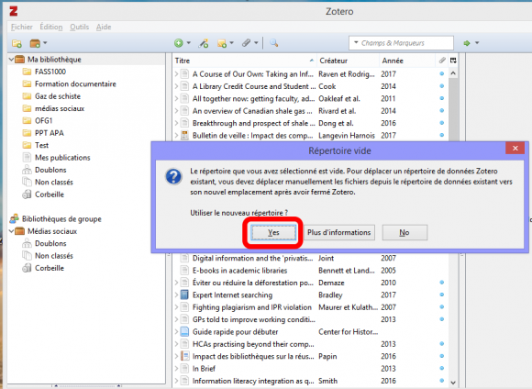Click the item list scrollbar down arrow

coord(453,383)
